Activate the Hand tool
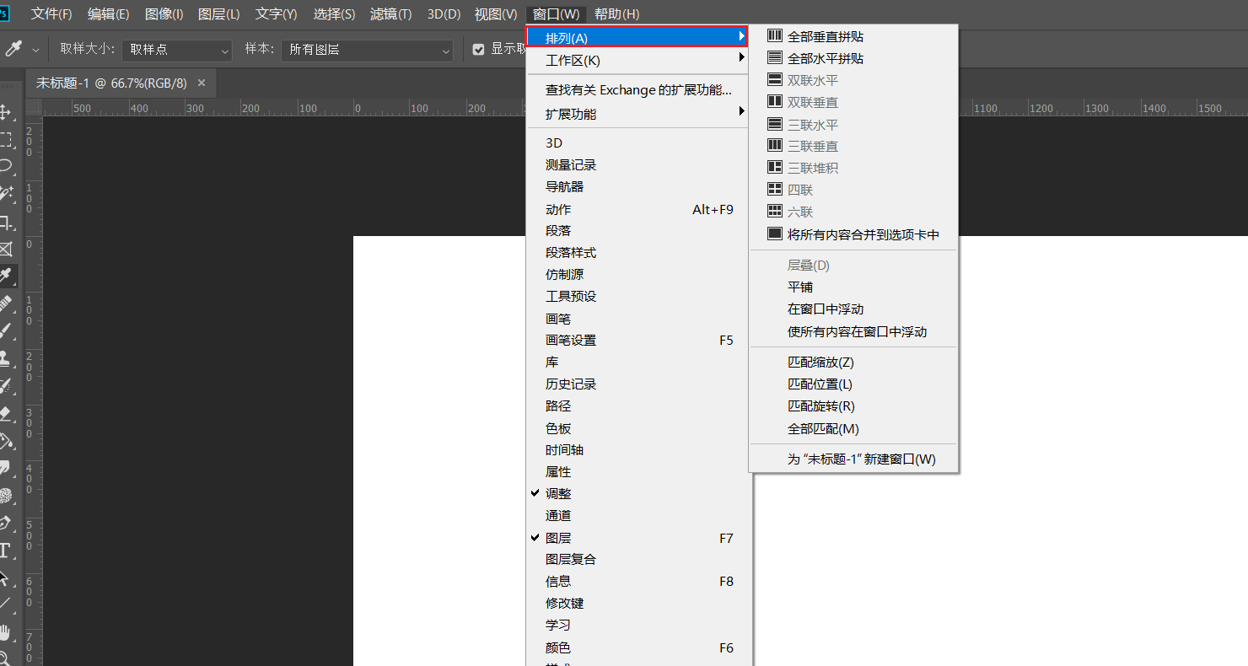 coord(5,632)
